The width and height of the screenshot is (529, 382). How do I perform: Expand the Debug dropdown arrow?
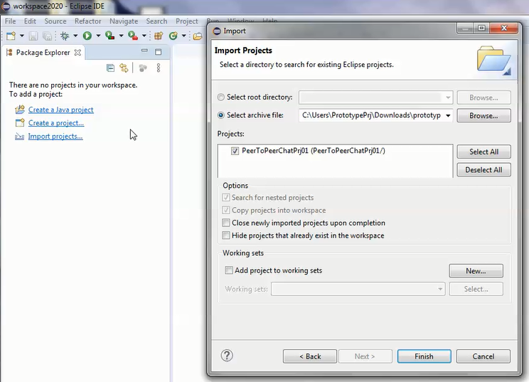[x=75, y=36]
